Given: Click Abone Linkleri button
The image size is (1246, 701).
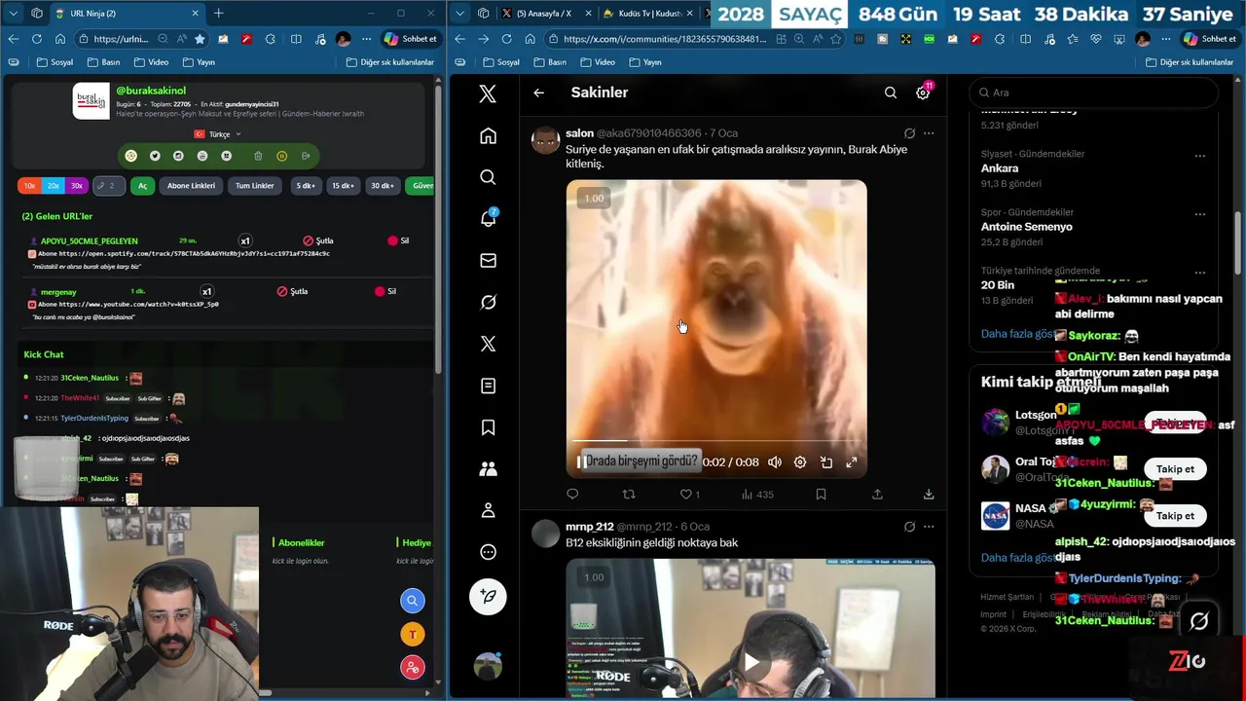Looking at the screenshot, I should (191, 185).
